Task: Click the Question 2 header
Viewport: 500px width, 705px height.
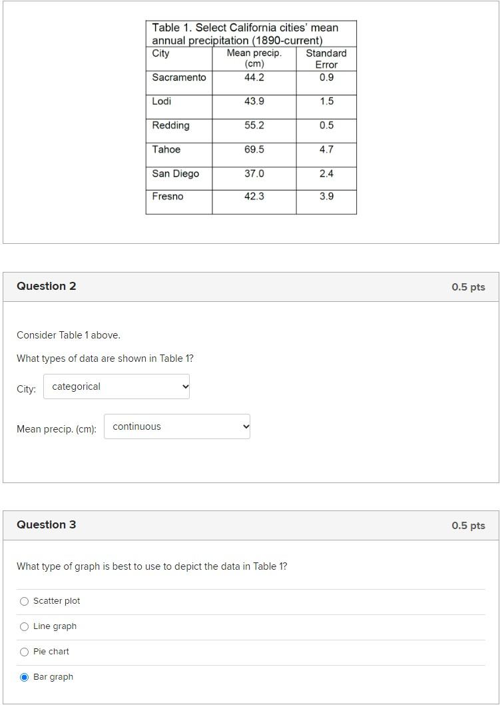Action: 47,286
